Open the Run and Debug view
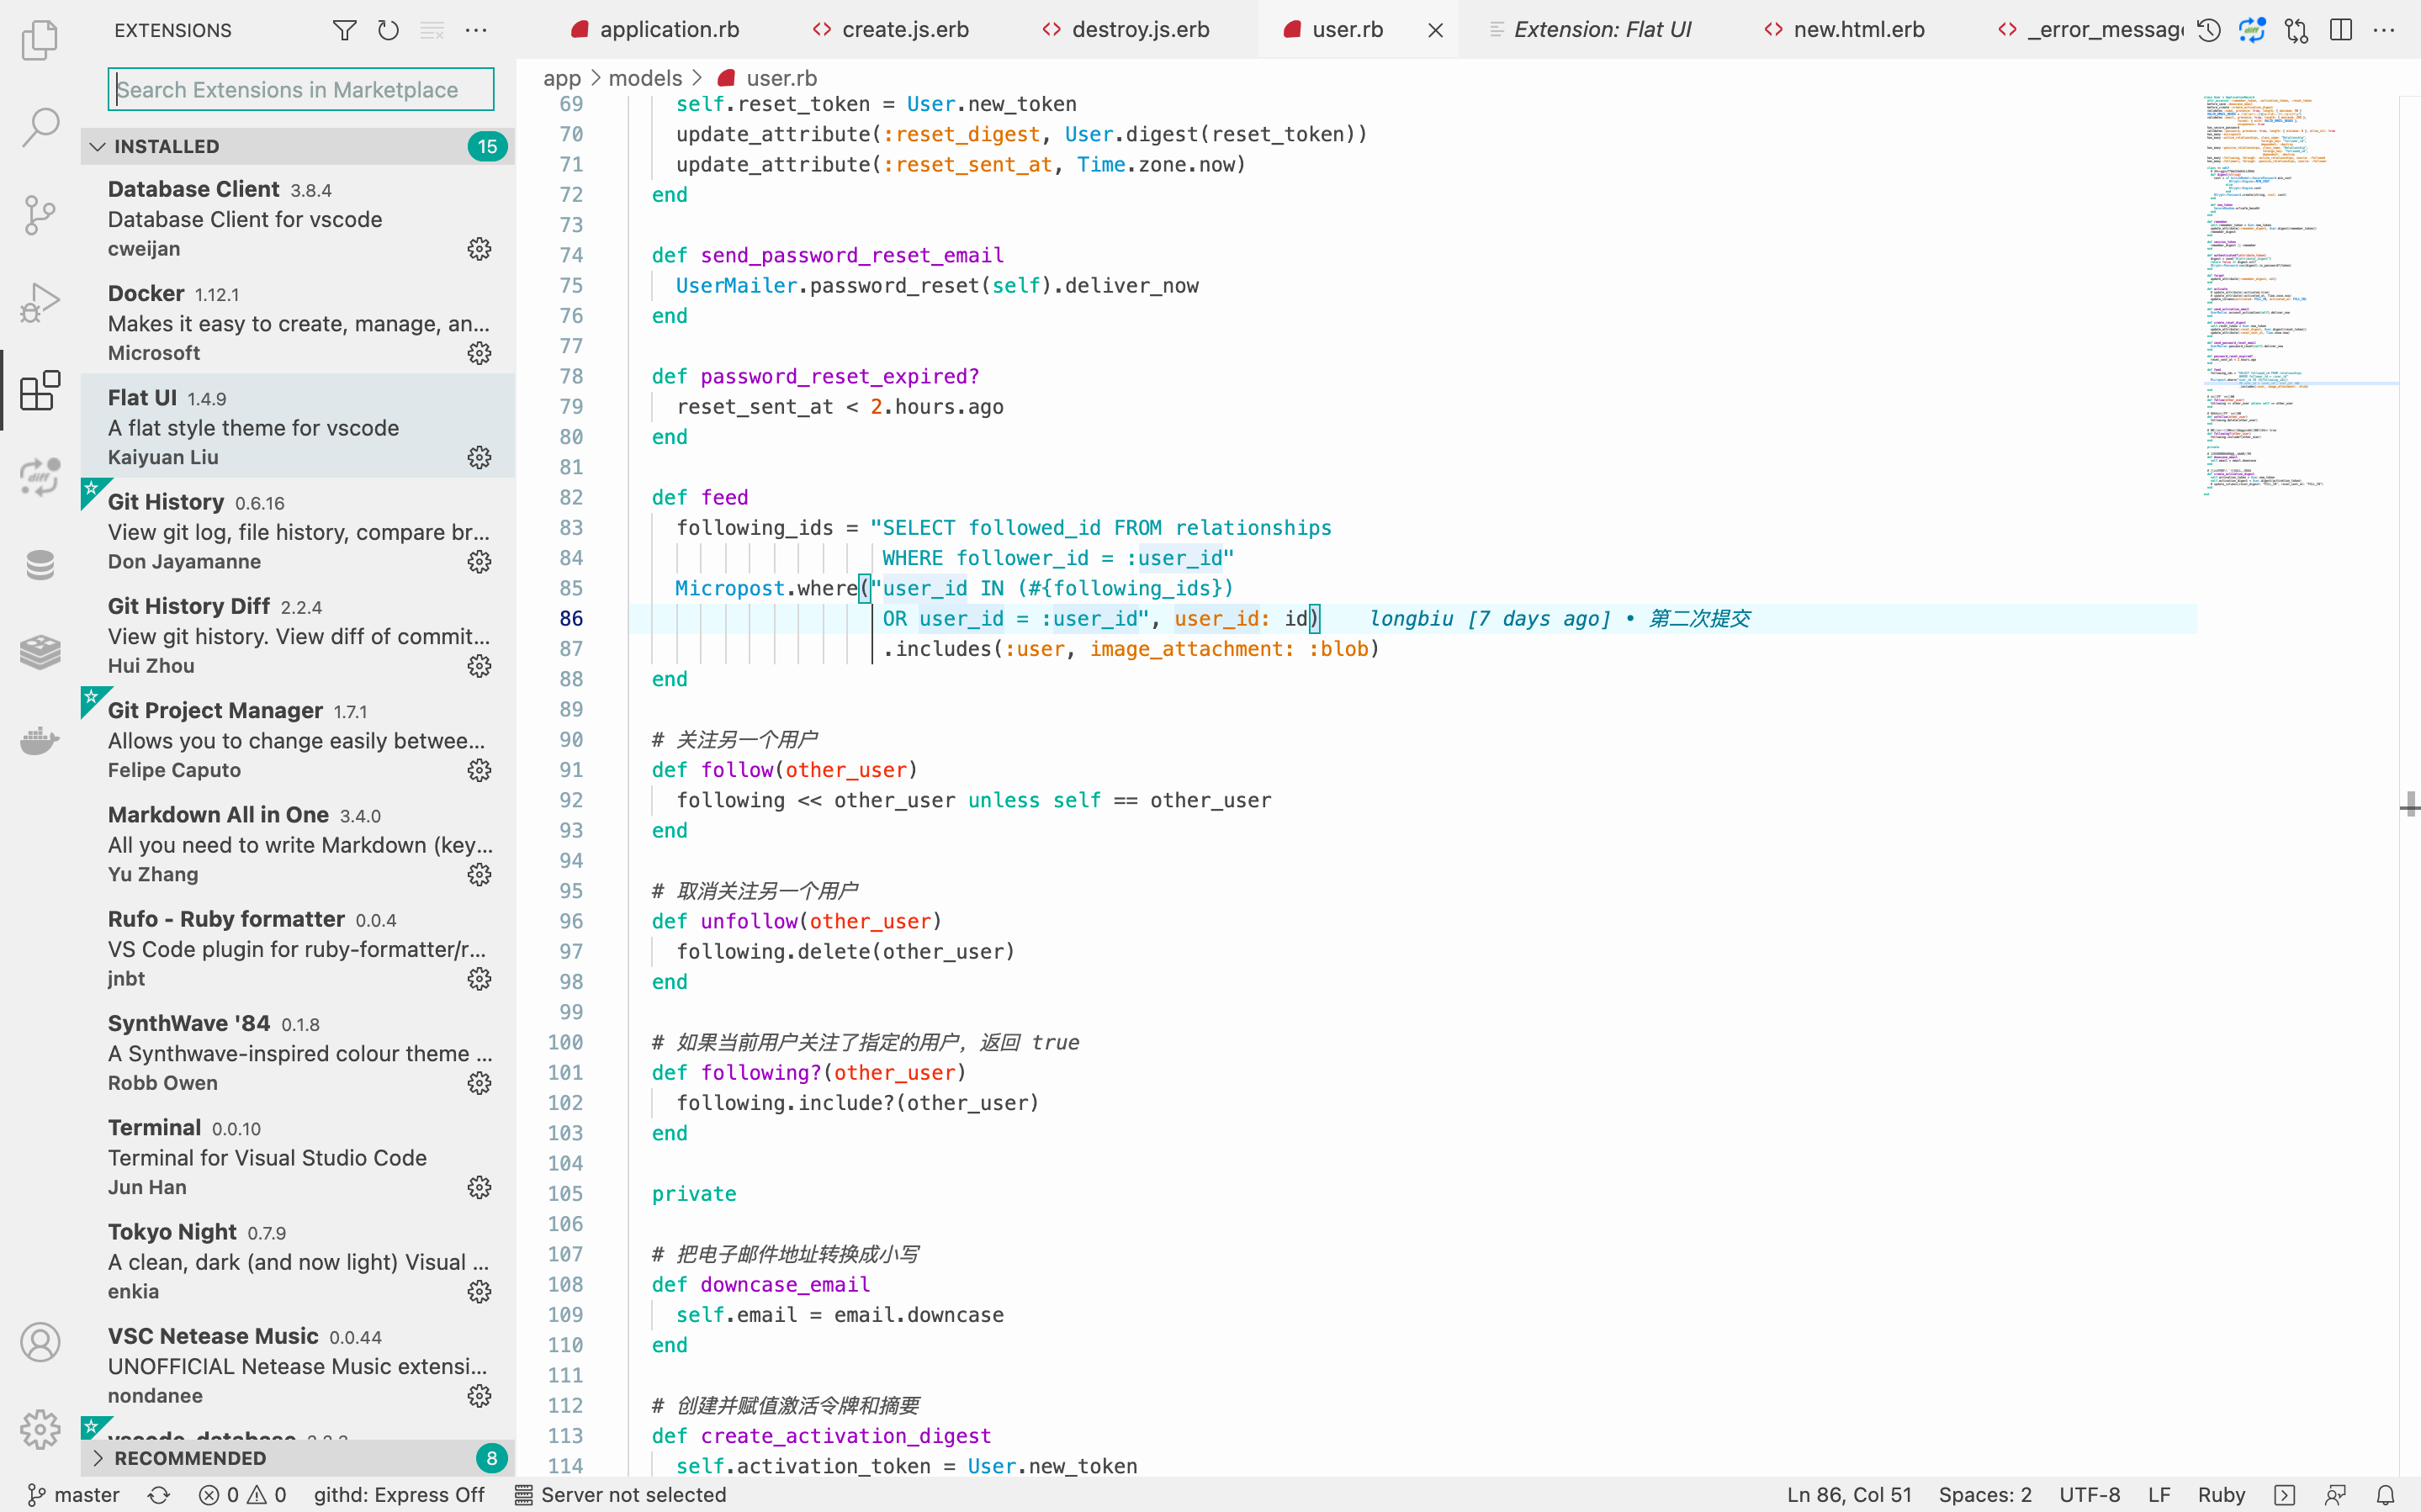2421x1512 pixels. coord(40,302)
